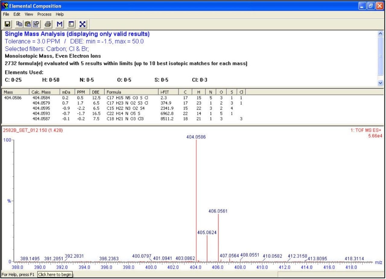The image size is (386, 279).
Task: Select formula row C18 H21 N O3 Cl3
Action: click(125, 119)
